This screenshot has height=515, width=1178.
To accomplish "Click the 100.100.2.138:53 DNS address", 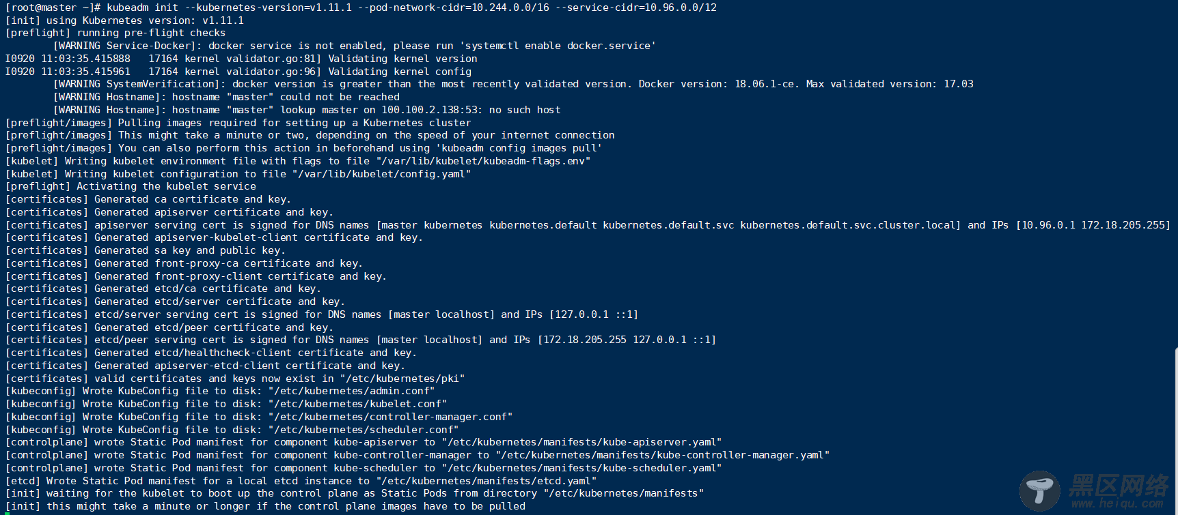I will pos(432,110).
